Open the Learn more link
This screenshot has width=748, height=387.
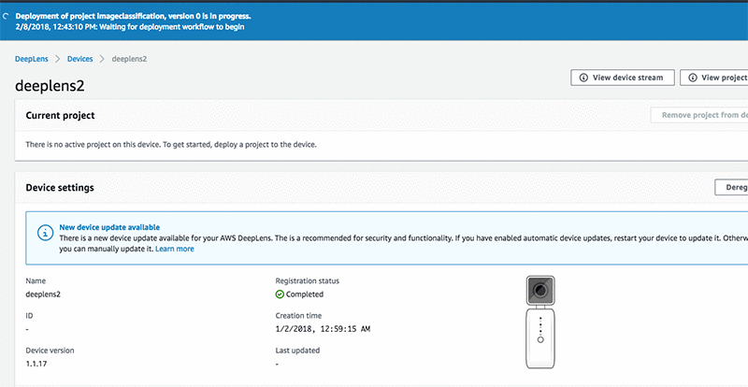coord(175,249)
